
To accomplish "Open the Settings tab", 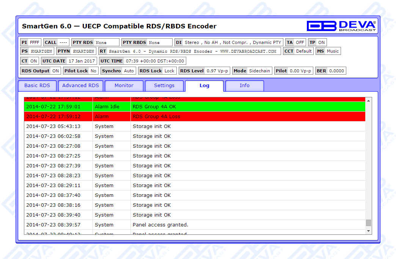I will [x=164, y=86].
